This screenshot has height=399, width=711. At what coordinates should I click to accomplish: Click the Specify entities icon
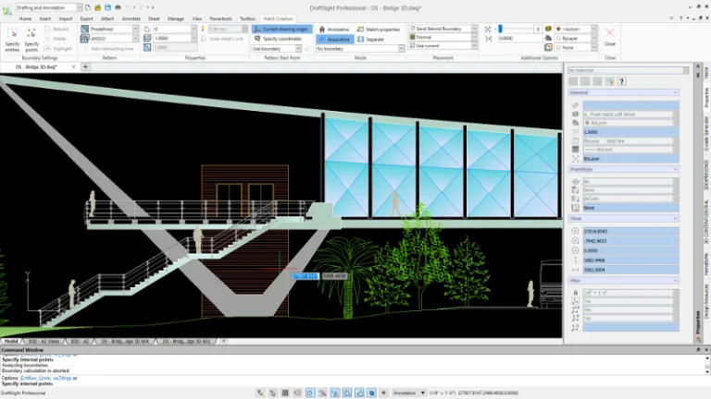click(12, 33)
